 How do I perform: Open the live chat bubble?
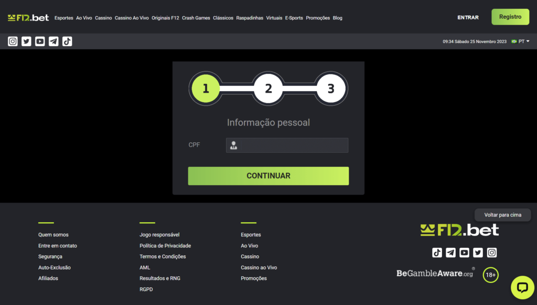point(522,288)
